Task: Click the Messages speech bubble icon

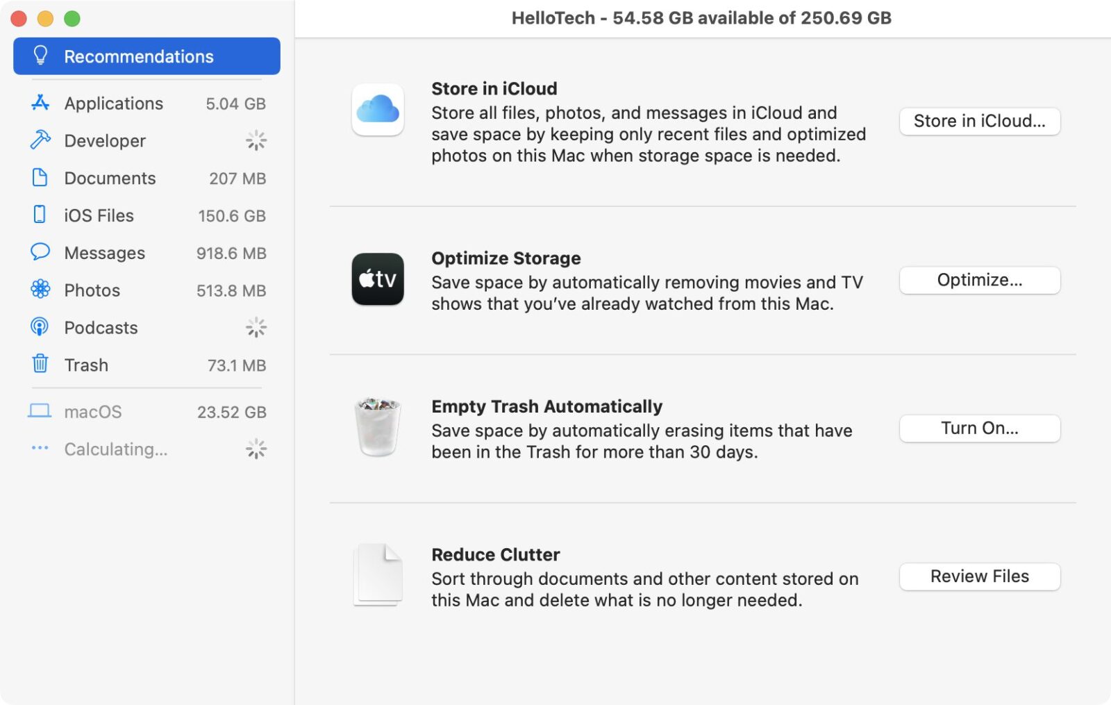Action: tap(40, 253)
